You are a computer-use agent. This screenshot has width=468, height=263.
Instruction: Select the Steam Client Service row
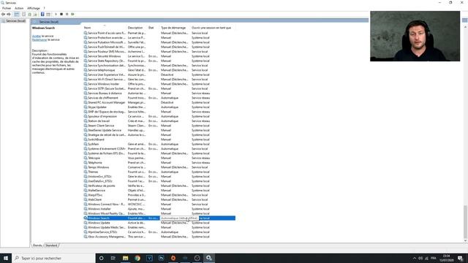[x=159, y=126]
